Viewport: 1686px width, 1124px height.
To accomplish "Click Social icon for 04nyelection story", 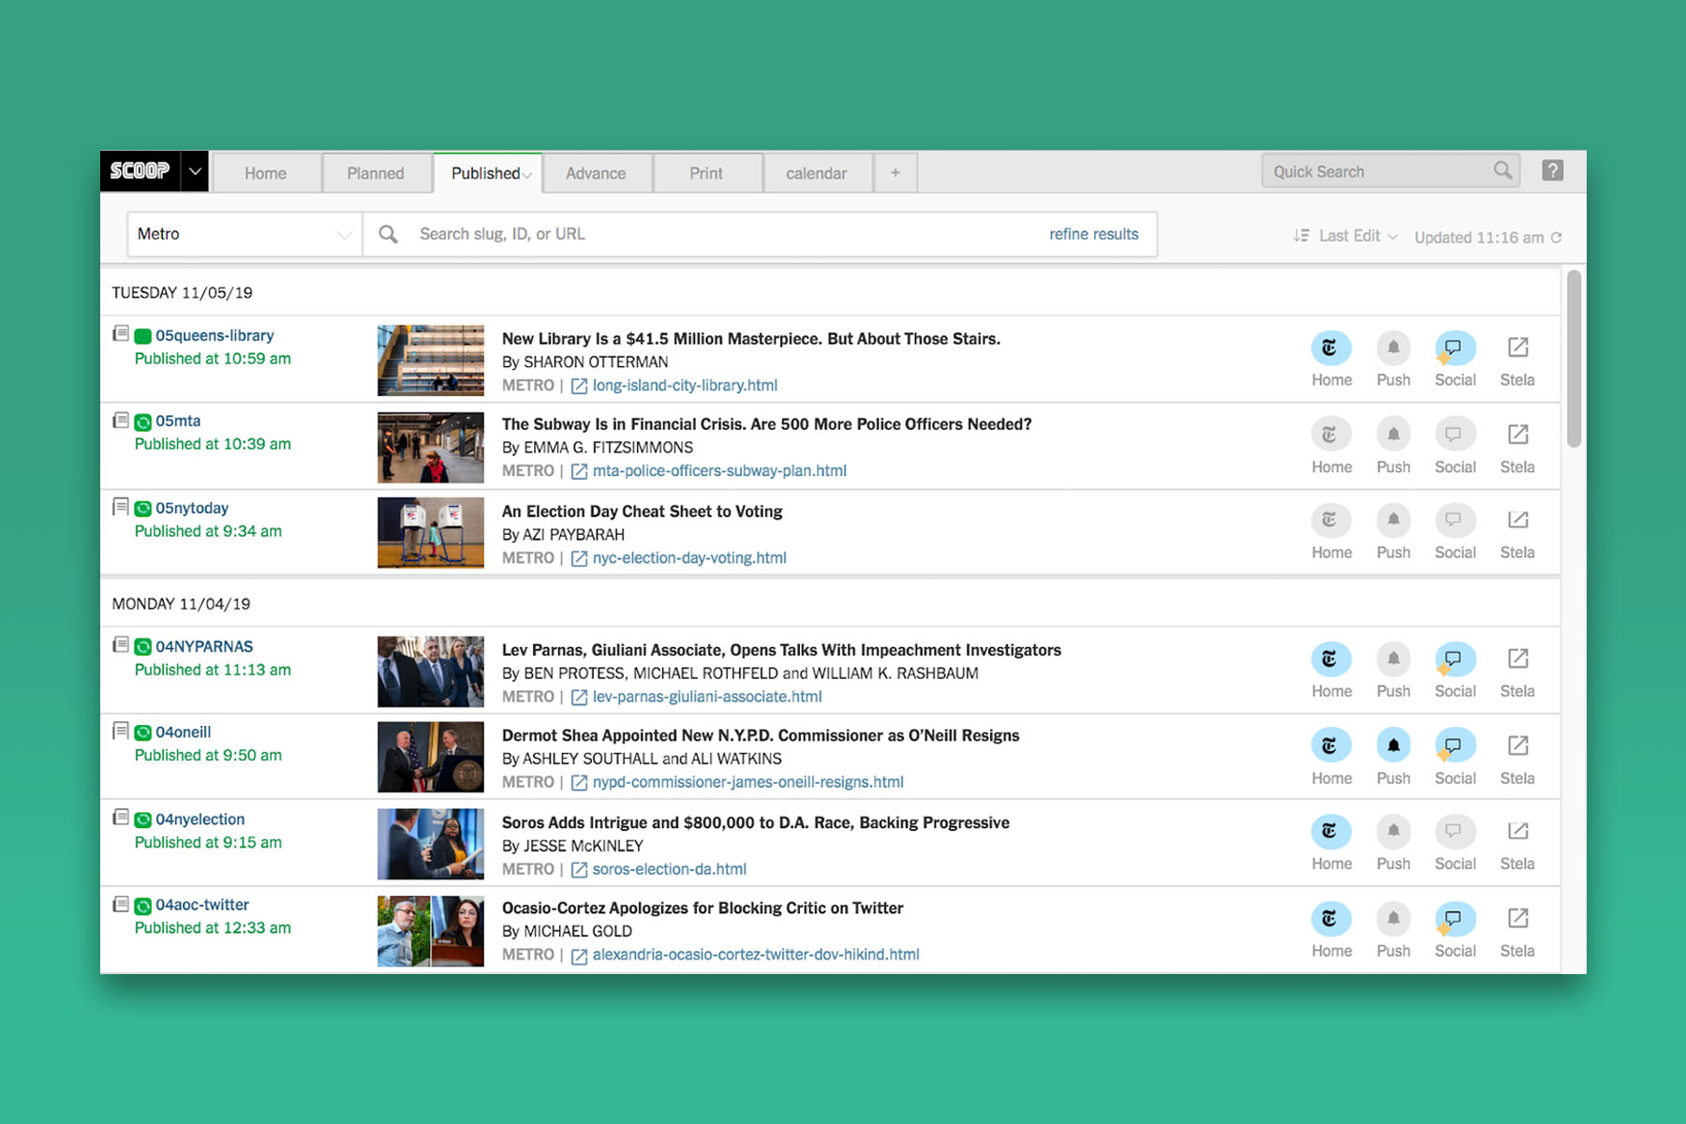I will (1455, 832).
